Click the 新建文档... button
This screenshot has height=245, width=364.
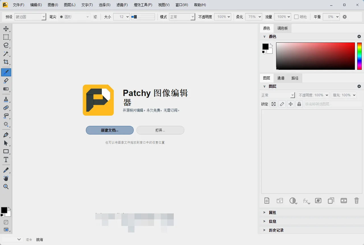[110, 130]
